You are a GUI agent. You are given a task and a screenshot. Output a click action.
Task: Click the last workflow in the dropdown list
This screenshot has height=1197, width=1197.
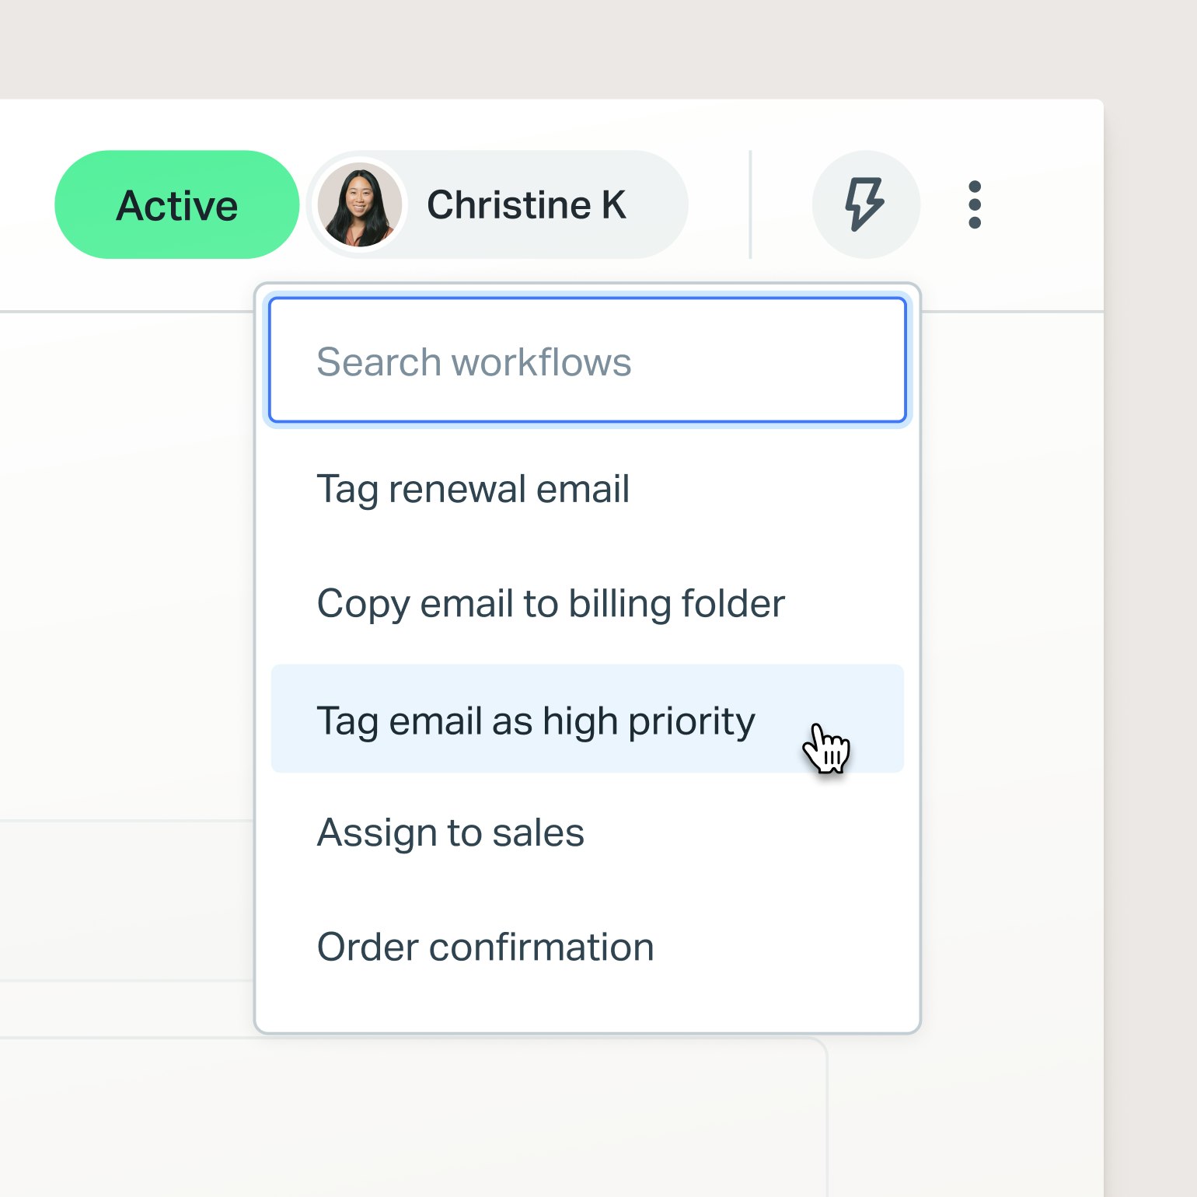485,947
